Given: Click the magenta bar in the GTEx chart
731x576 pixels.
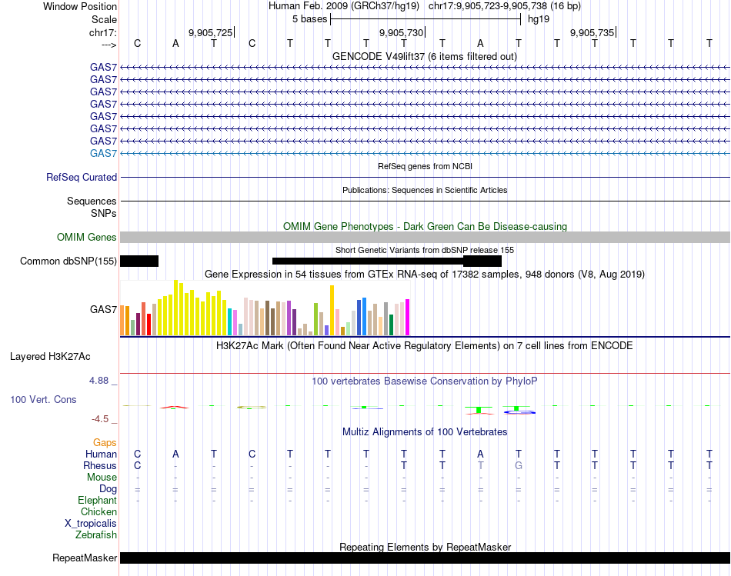Looking at the screenshot, I should 408,318.
